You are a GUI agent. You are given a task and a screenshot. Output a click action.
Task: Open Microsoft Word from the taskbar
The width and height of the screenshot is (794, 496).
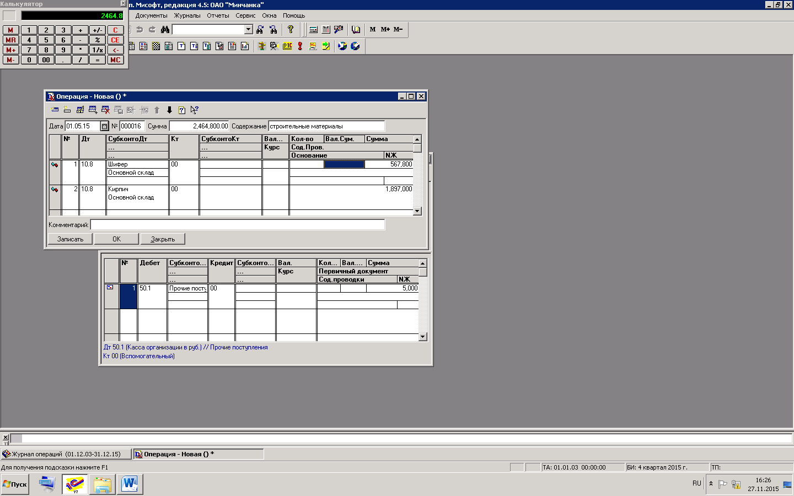click(x=130, y=484)
